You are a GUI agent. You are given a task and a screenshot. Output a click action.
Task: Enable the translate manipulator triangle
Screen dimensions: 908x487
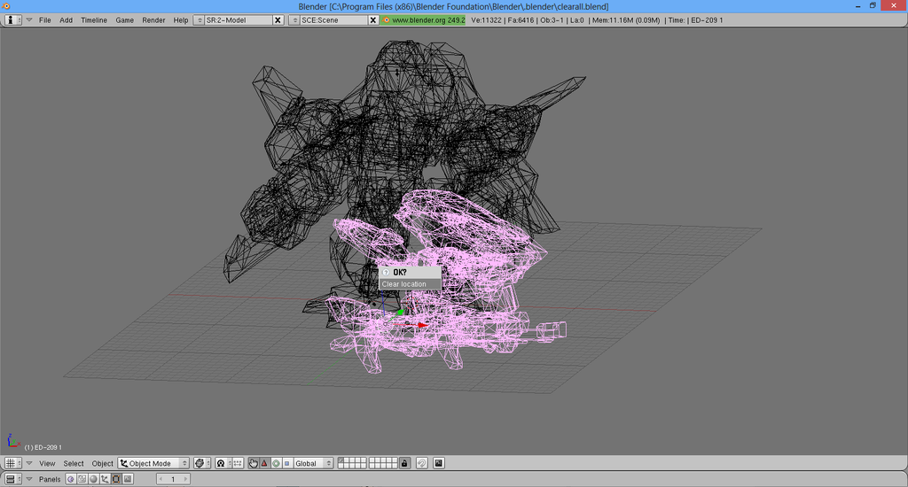click(x=264, y=463)
